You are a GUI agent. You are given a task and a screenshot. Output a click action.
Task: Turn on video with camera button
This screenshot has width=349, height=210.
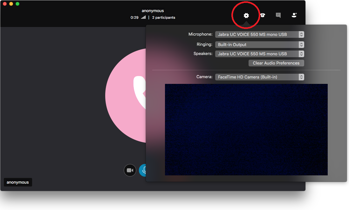pos(130,170)
